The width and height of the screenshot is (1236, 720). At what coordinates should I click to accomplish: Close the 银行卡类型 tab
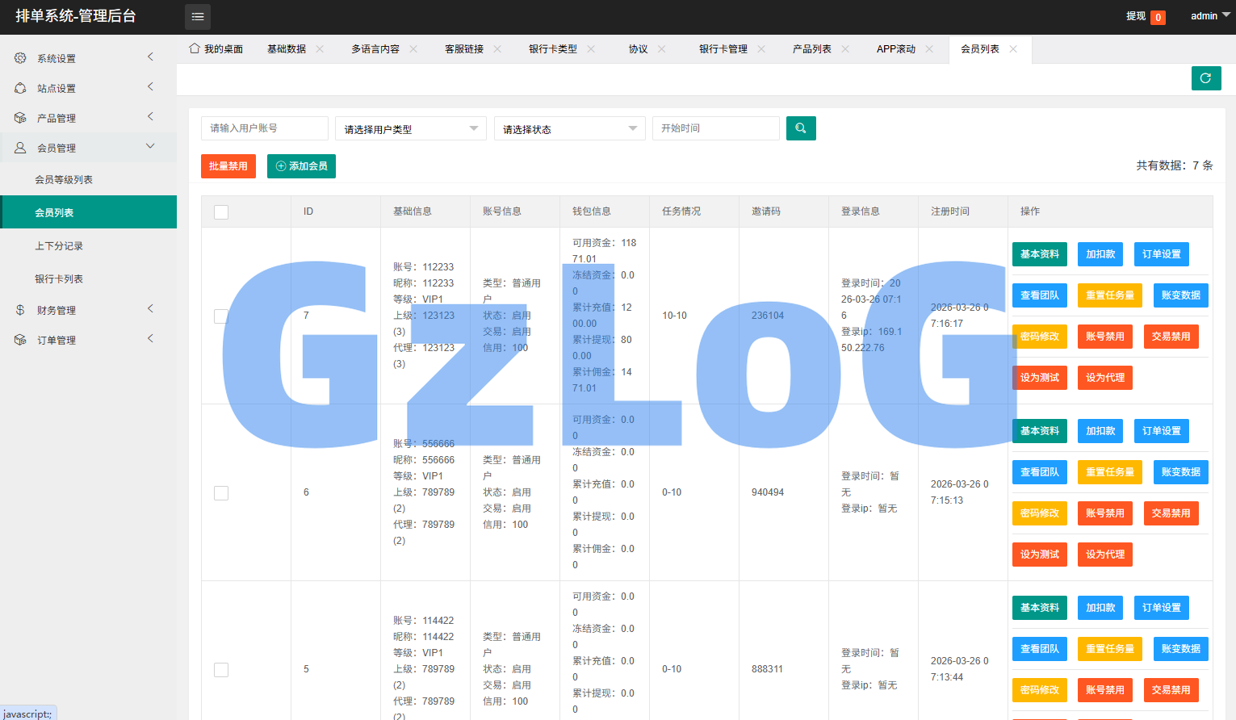click(591, 49)
